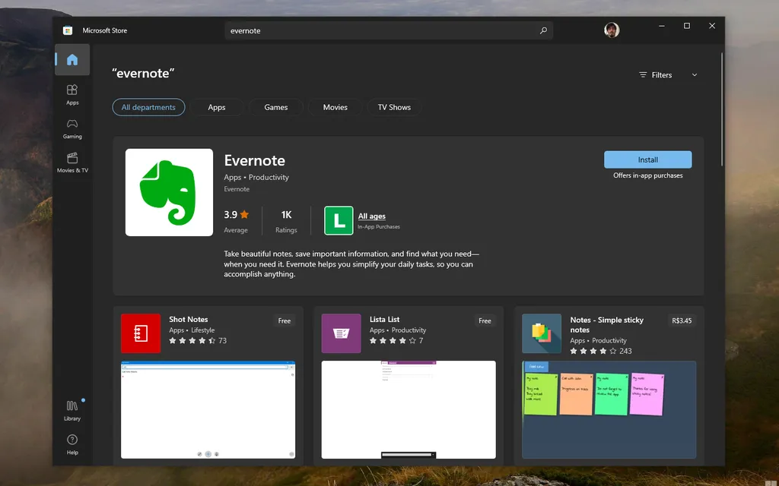Viewport: 779px width, 486px height.
Task: Click the Shot Notes red app icon
Action: pyautogui.click(x=141, y=333)
